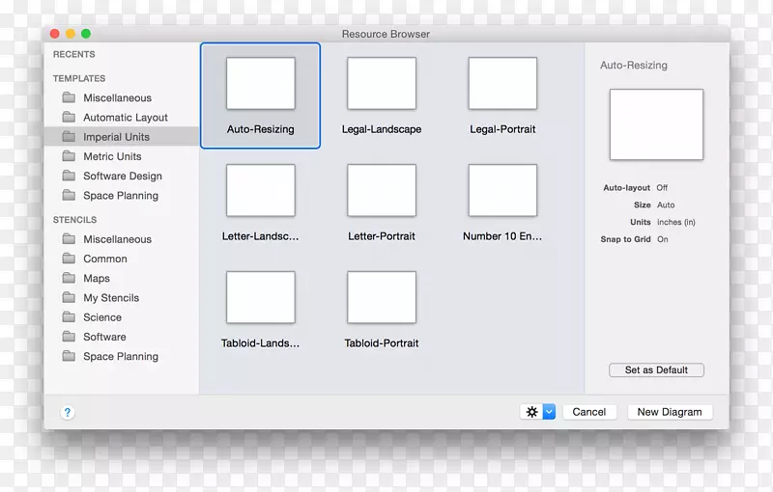The image size is (773, 492).
Task: Click the Cancel button
Action: [x=588, y=412]
